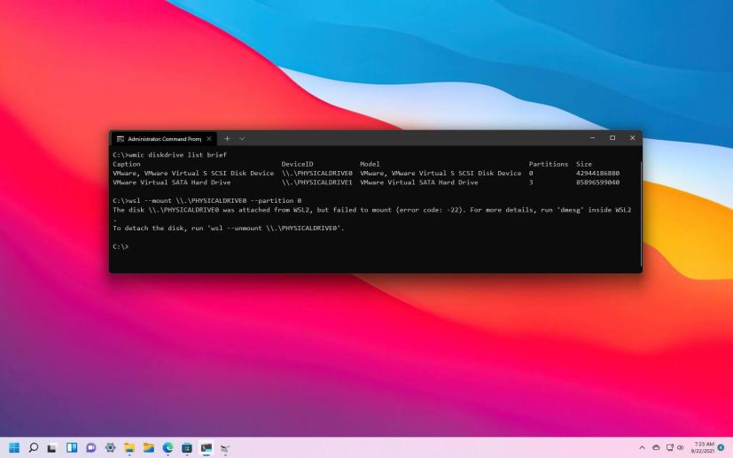Open the new tab profile dropdown
This screenshot has height=458, width=733.
(242, 139)
